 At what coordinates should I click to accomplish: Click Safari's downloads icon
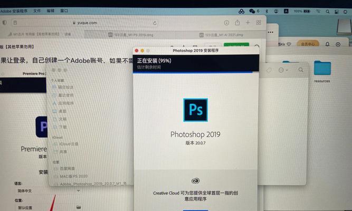point(226,23)
